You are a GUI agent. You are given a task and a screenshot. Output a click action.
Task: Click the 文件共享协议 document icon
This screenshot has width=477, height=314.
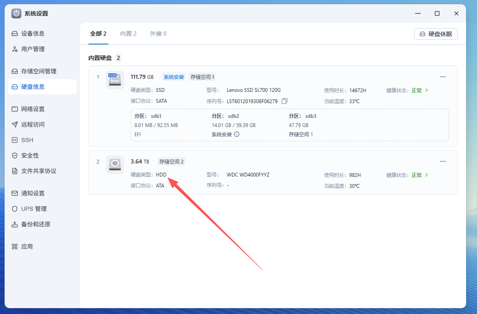15,171
